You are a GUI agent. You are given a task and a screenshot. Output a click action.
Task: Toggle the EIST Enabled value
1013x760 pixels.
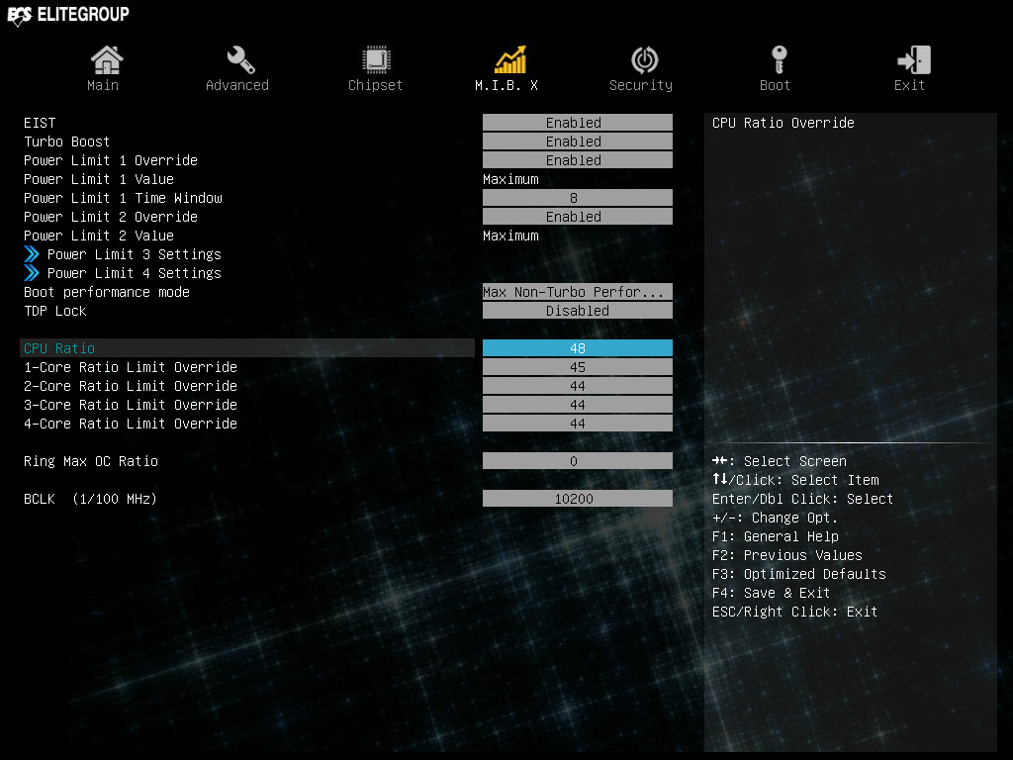(x=578, y=123)
